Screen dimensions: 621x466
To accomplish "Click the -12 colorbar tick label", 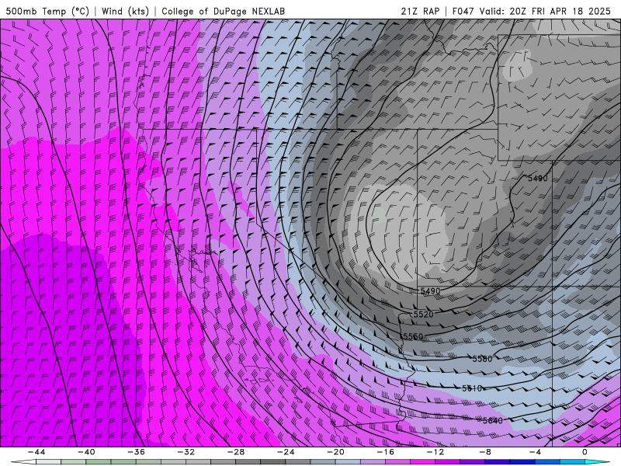I will (x=435, y=452).
